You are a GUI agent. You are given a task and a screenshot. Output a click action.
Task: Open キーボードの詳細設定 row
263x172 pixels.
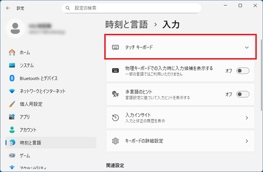tap(180, 141)
